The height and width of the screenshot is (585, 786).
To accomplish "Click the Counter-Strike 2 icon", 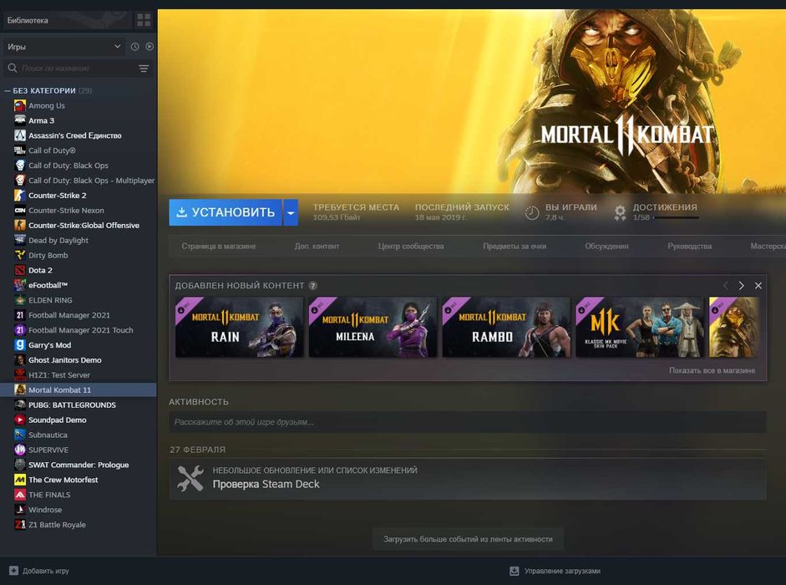I will coord(19,196).
